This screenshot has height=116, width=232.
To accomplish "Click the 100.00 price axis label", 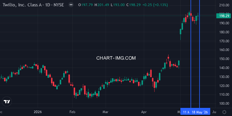I will pos(224,104).
